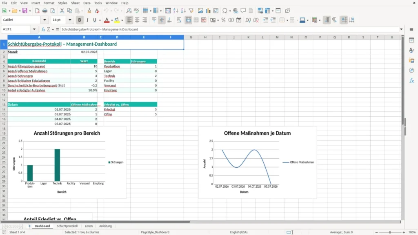418x235 pixels.
Task: Open the Format menu
Action: pos(49,3)
